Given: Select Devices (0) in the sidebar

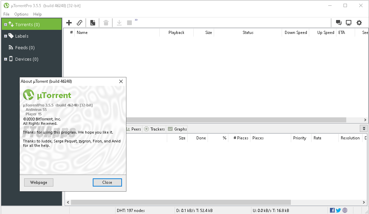Looking at the screenshot, I should [x=32, y=59].
